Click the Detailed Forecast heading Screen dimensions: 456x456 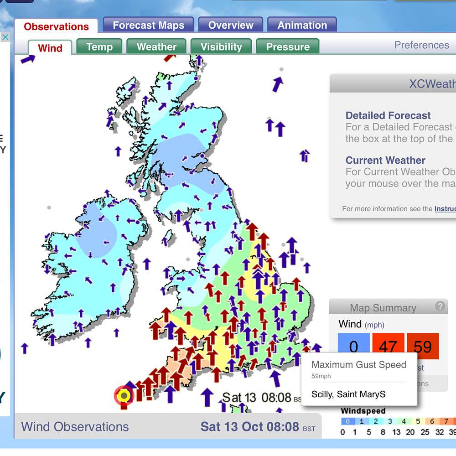coord(388,116)
